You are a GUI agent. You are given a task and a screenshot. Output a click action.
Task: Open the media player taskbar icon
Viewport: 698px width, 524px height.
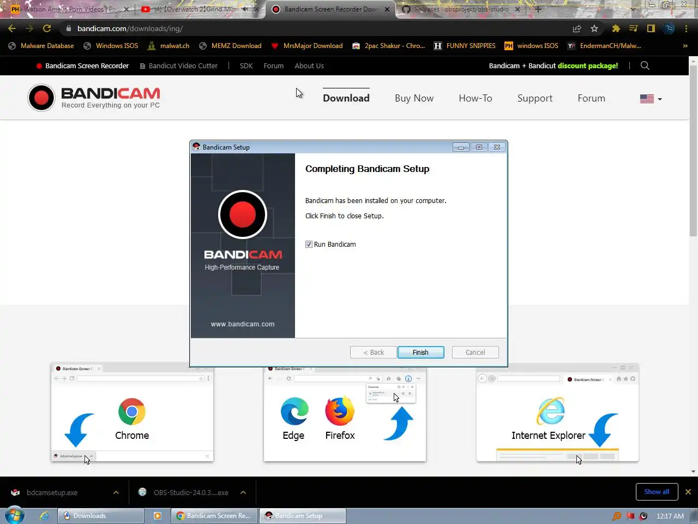[158, 516]
